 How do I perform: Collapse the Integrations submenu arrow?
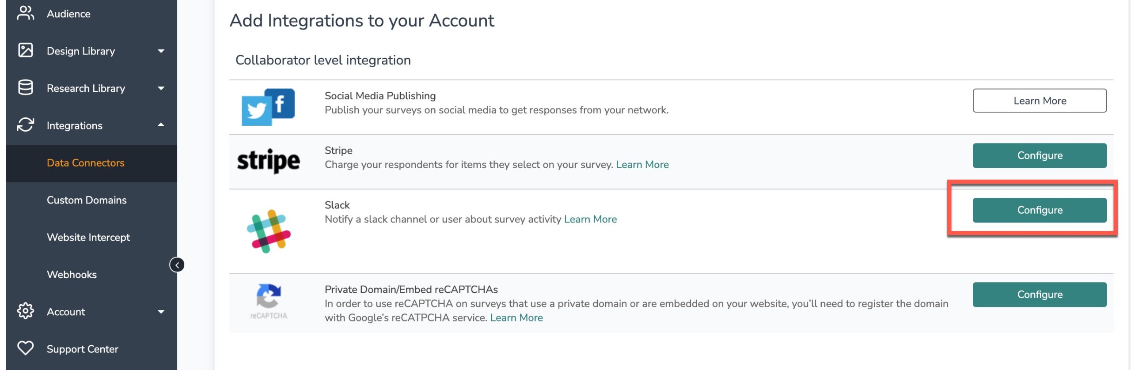click(x=161, y=125)
